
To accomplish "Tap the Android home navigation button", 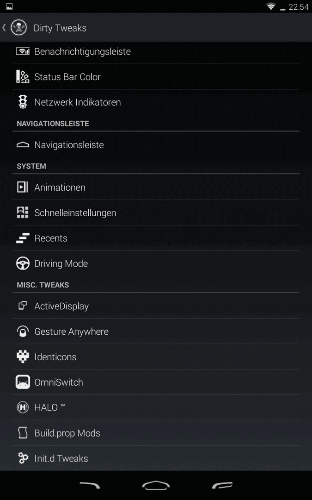I will [156, 485].
